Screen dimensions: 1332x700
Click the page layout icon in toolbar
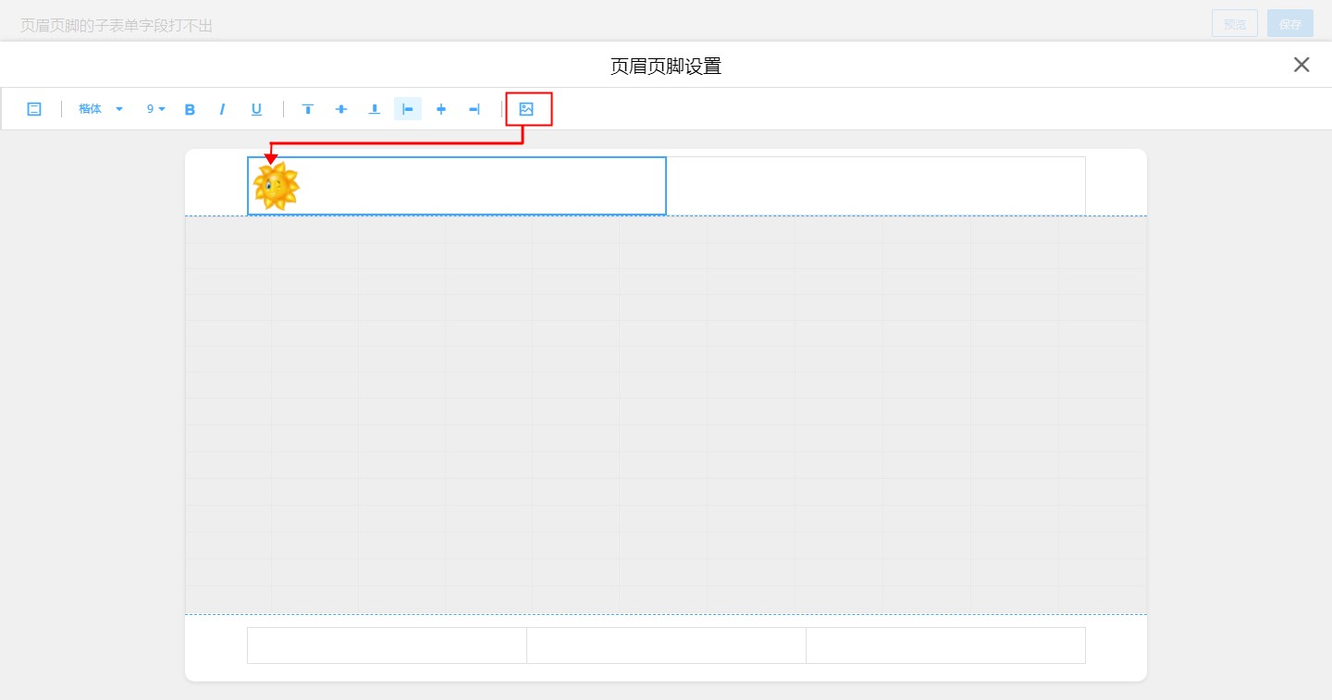point(34,109)
